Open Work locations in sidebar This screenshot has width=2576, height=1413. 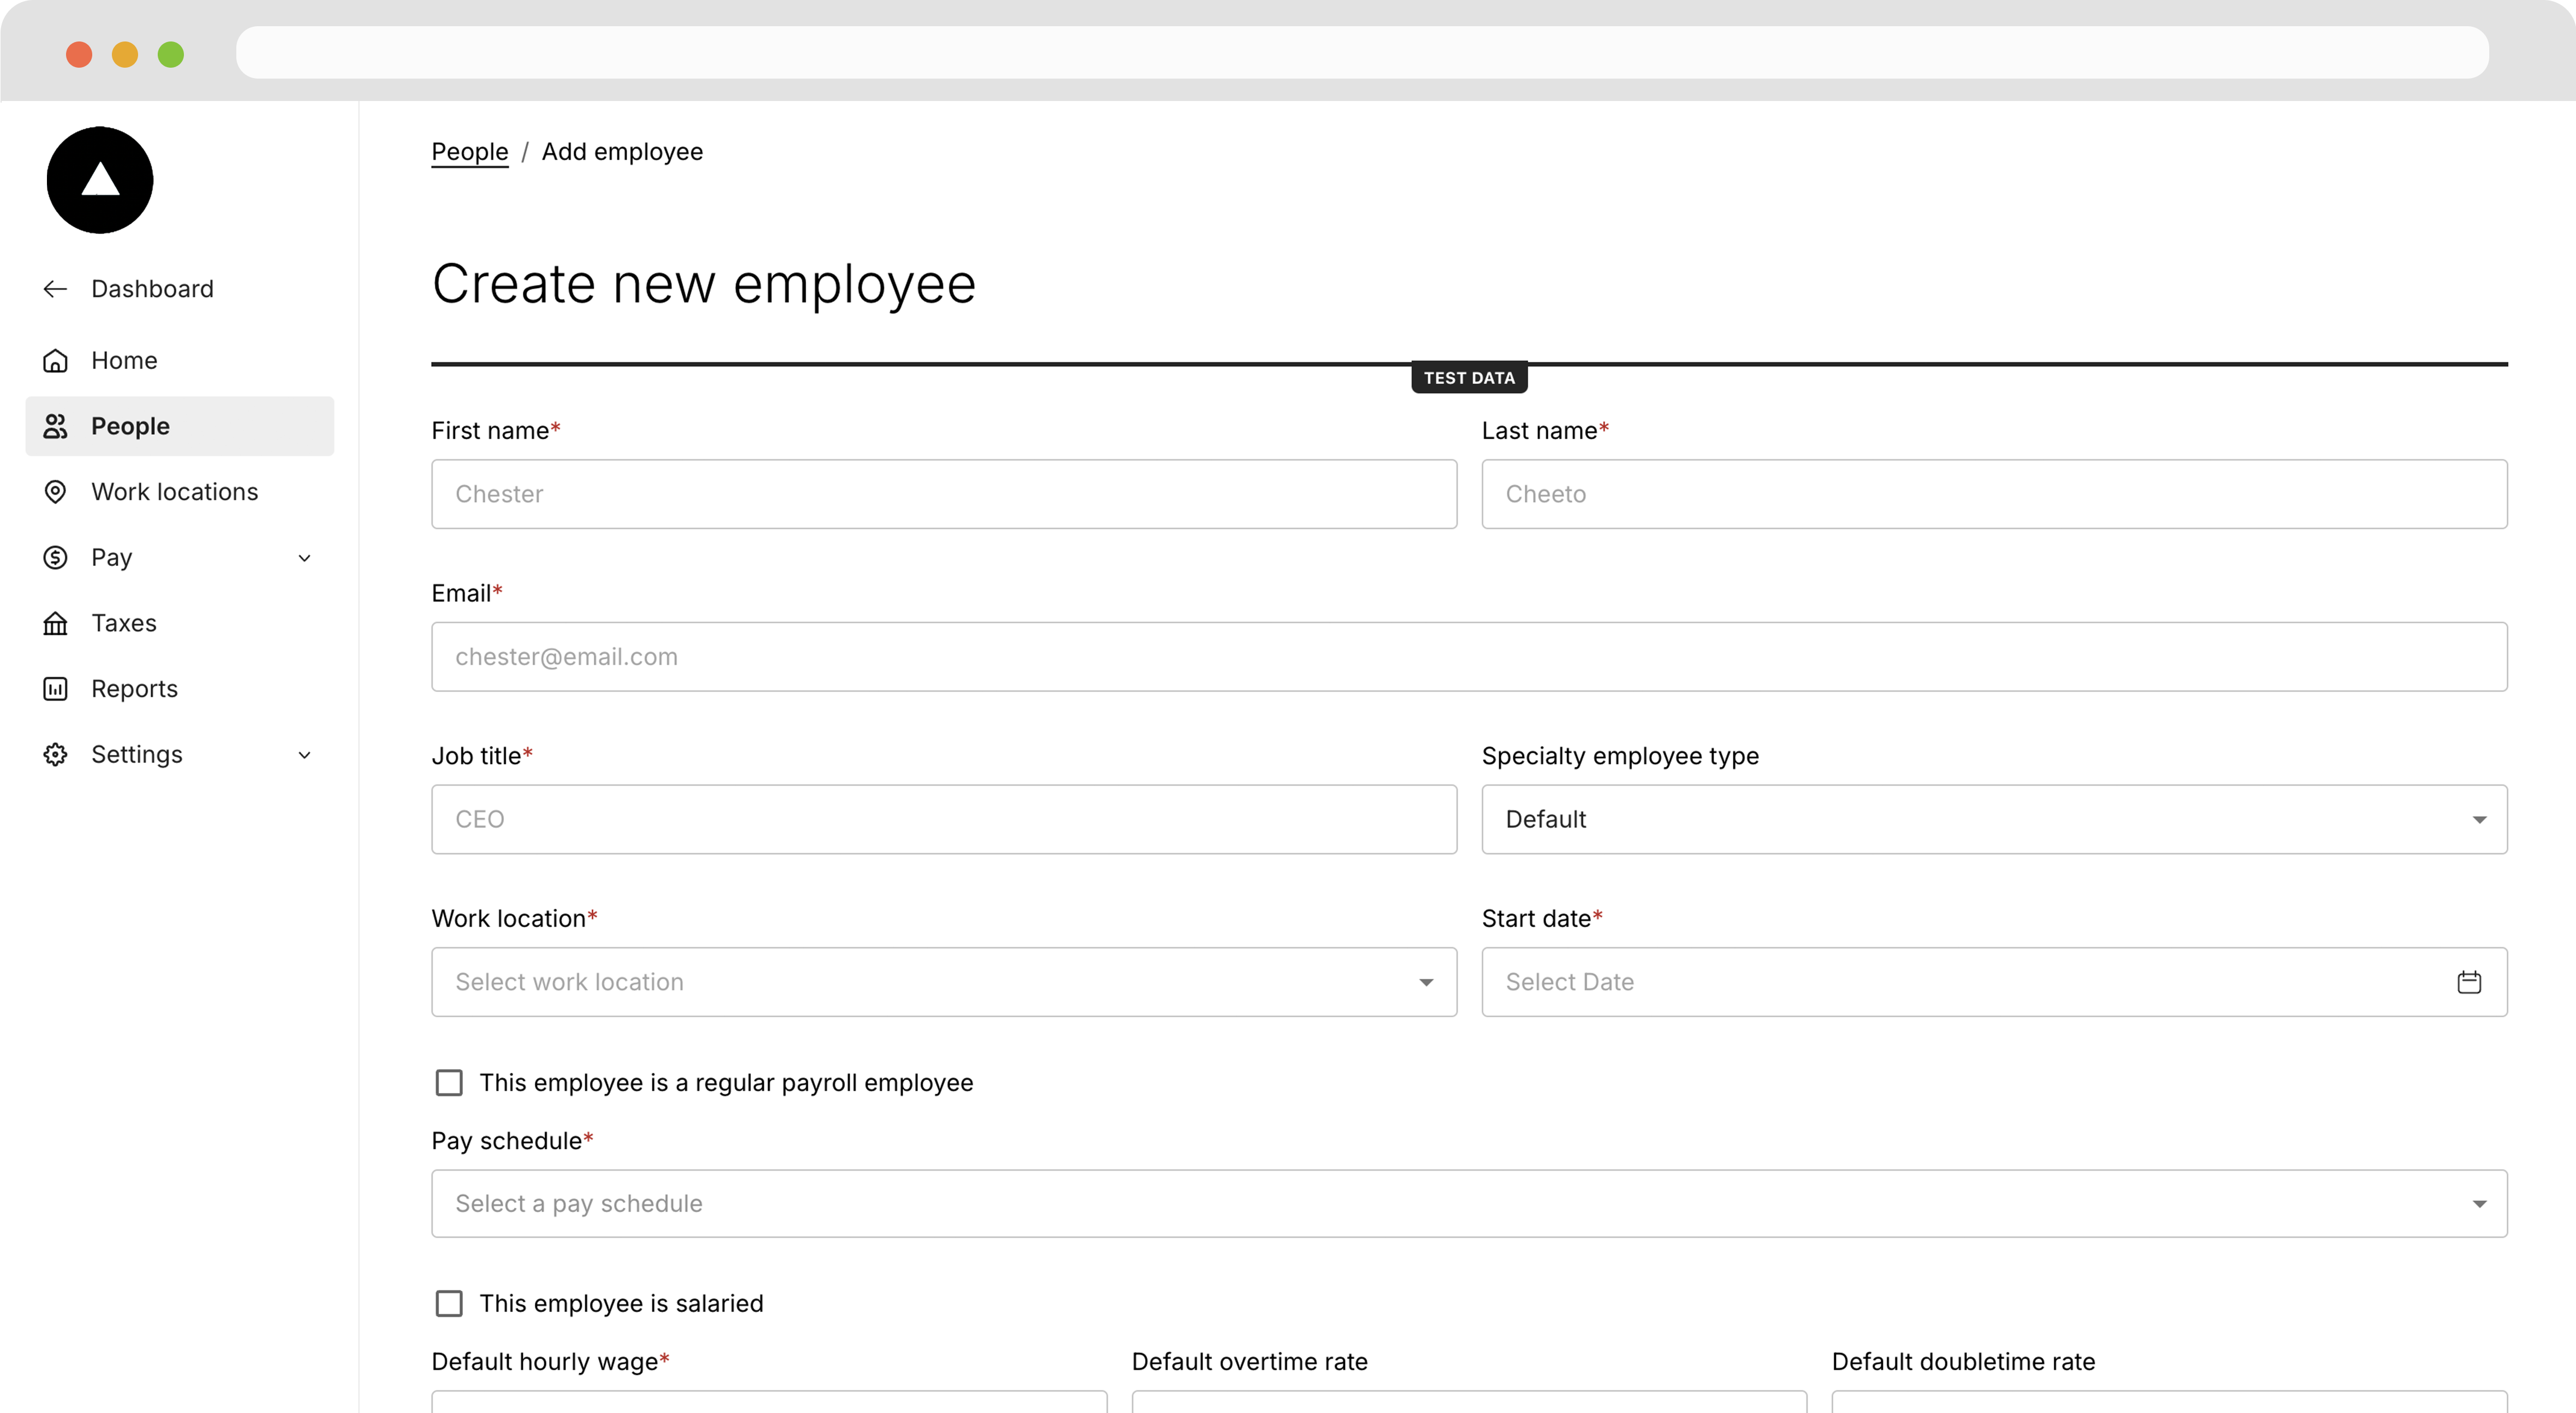pyautogui.click(x=180, y=492)
